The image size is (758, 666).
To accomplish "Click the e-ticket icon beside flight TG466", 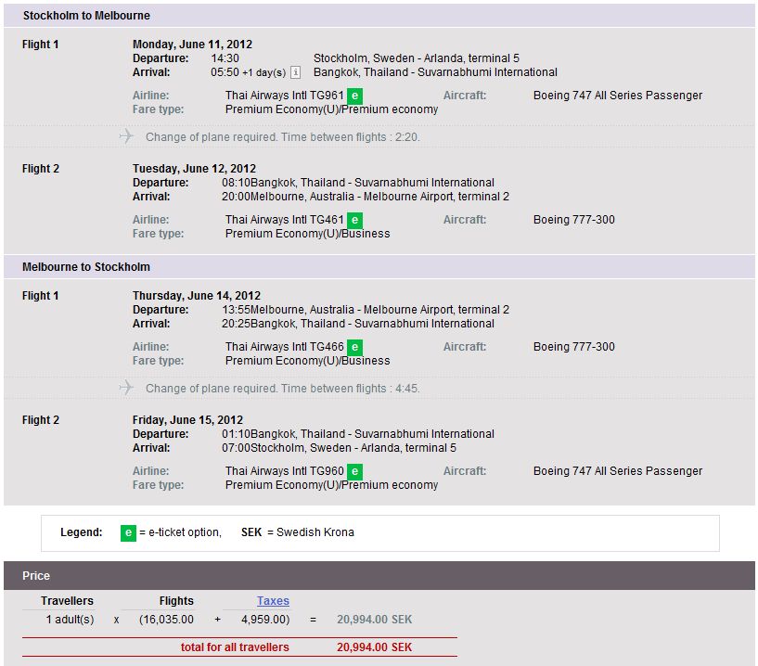I will coord(354,347).
